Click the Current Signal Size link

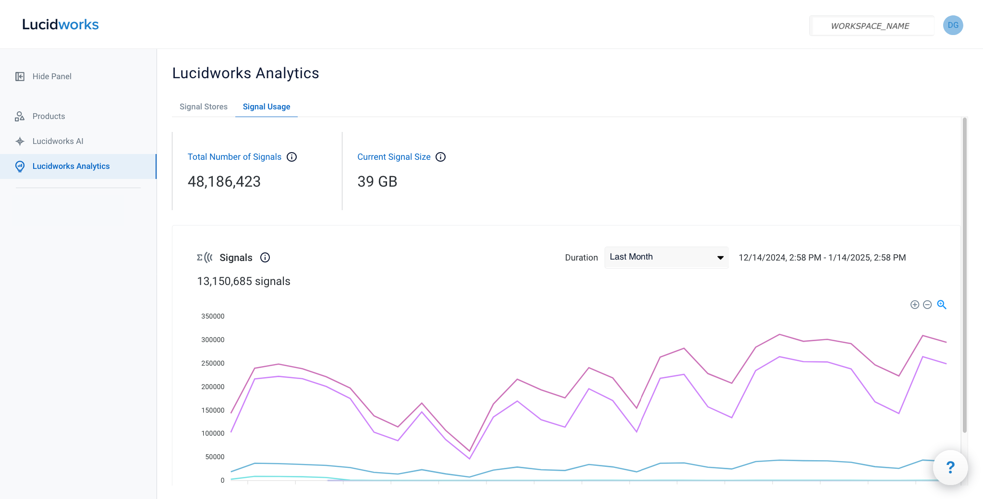point(394,157)
